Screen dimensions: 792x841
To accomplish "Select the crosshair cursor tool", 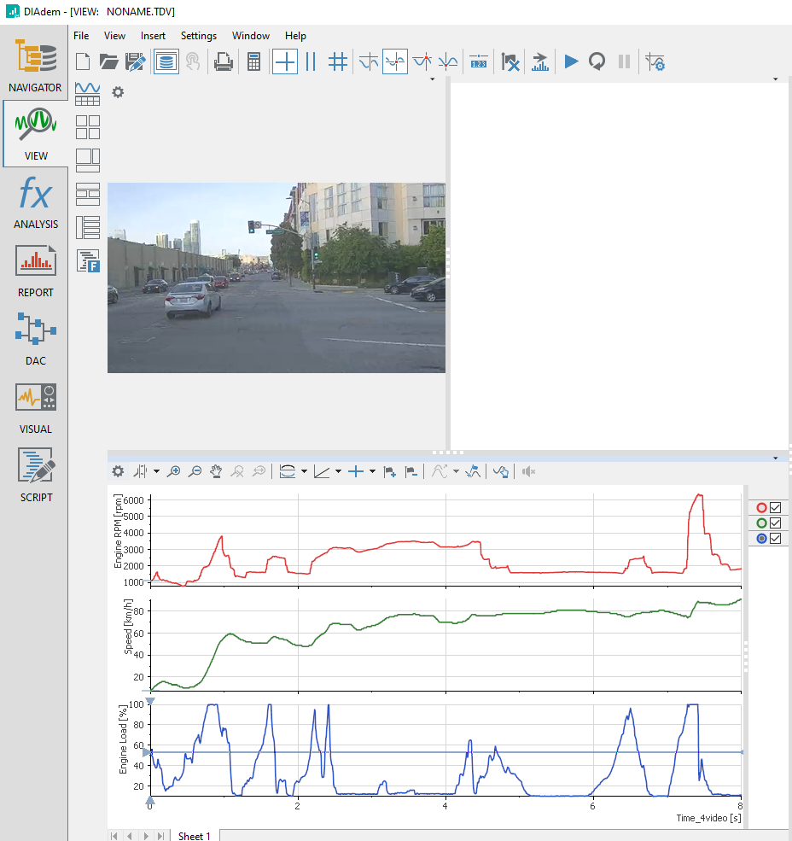I will click(x=285, y=61).
